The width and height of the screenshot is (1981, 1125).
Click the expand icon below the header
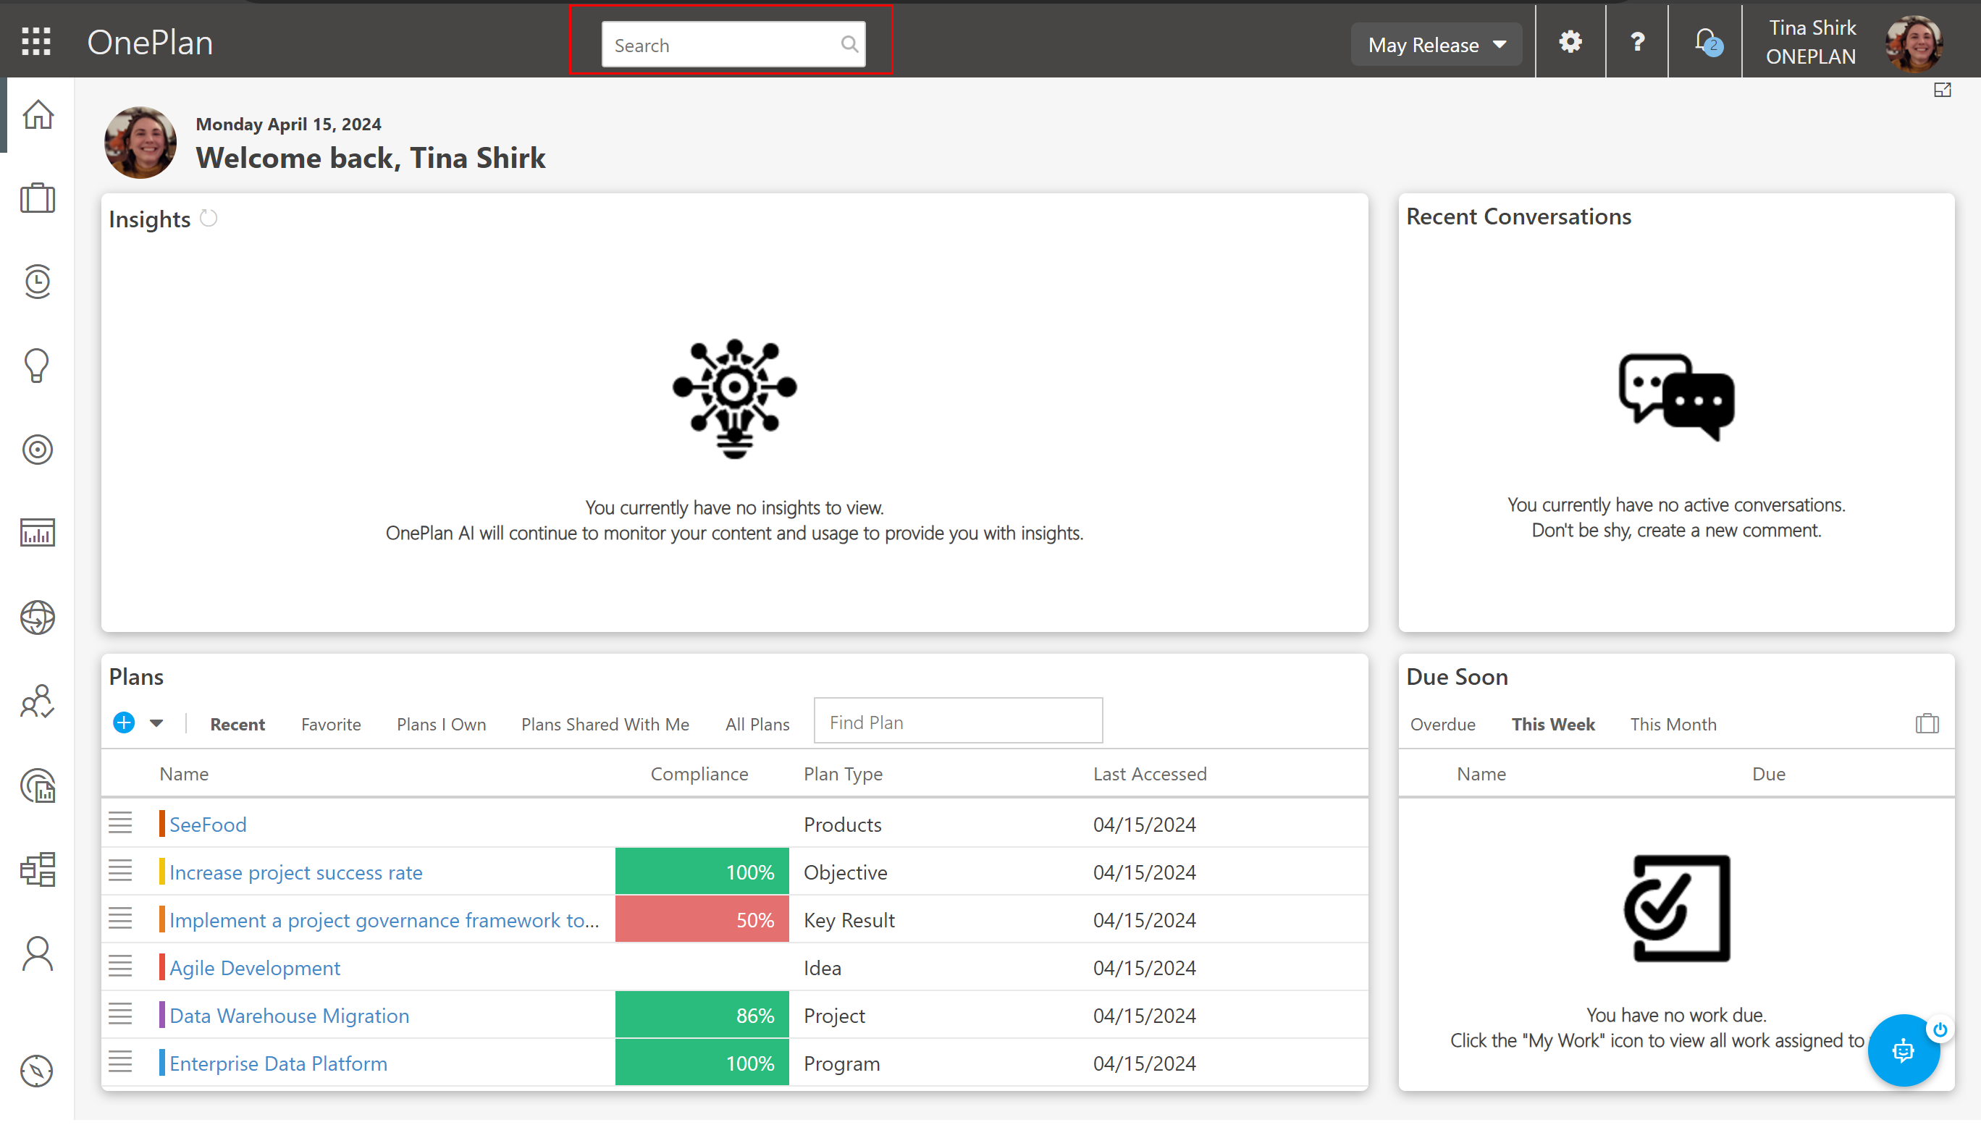coord(1943,90)
